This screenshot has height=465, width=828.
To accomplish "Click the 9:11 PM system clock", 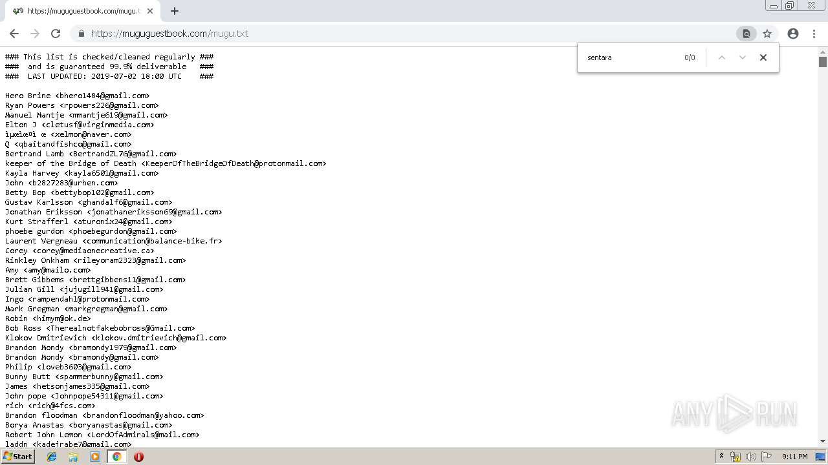I will point(795,457).
